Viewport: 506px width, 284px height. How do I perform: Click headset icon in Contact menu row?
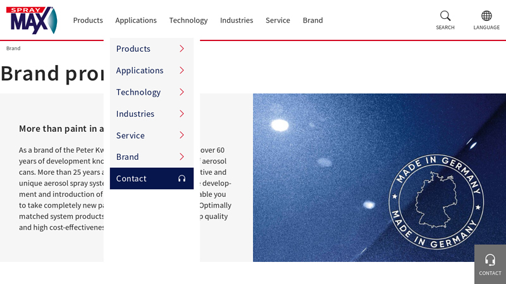pyautogui.click(x=182, y=179)
